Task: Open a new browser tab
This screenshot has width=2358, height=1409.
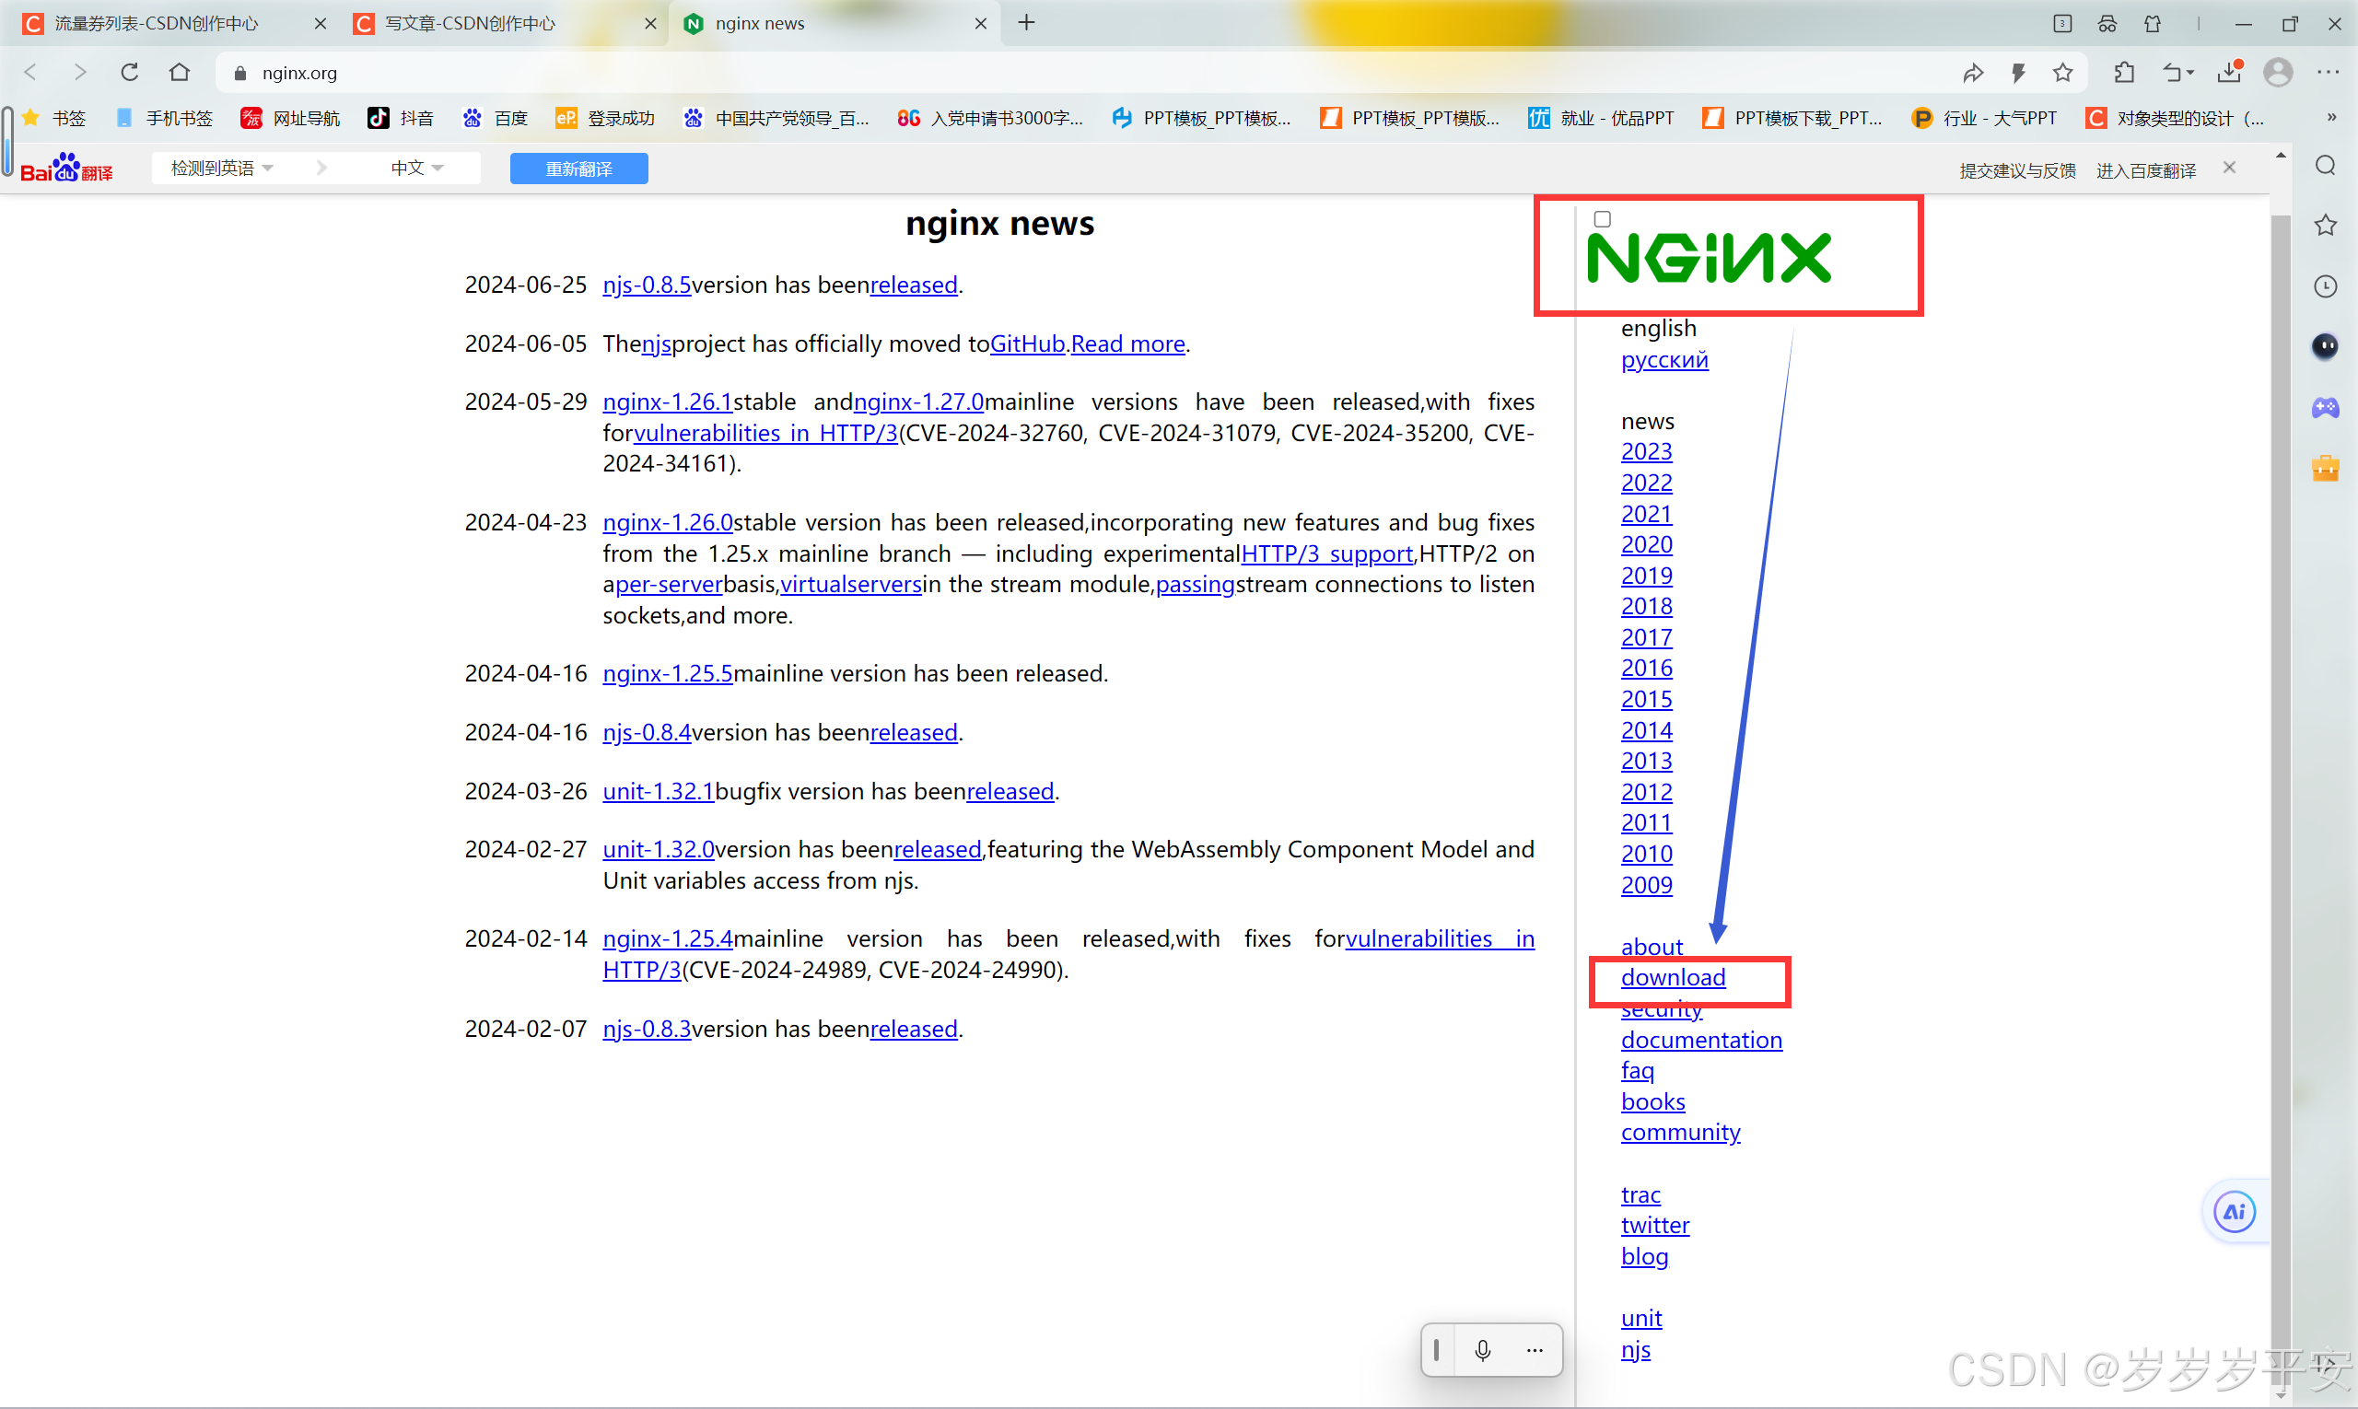Action: [1027, 23]
